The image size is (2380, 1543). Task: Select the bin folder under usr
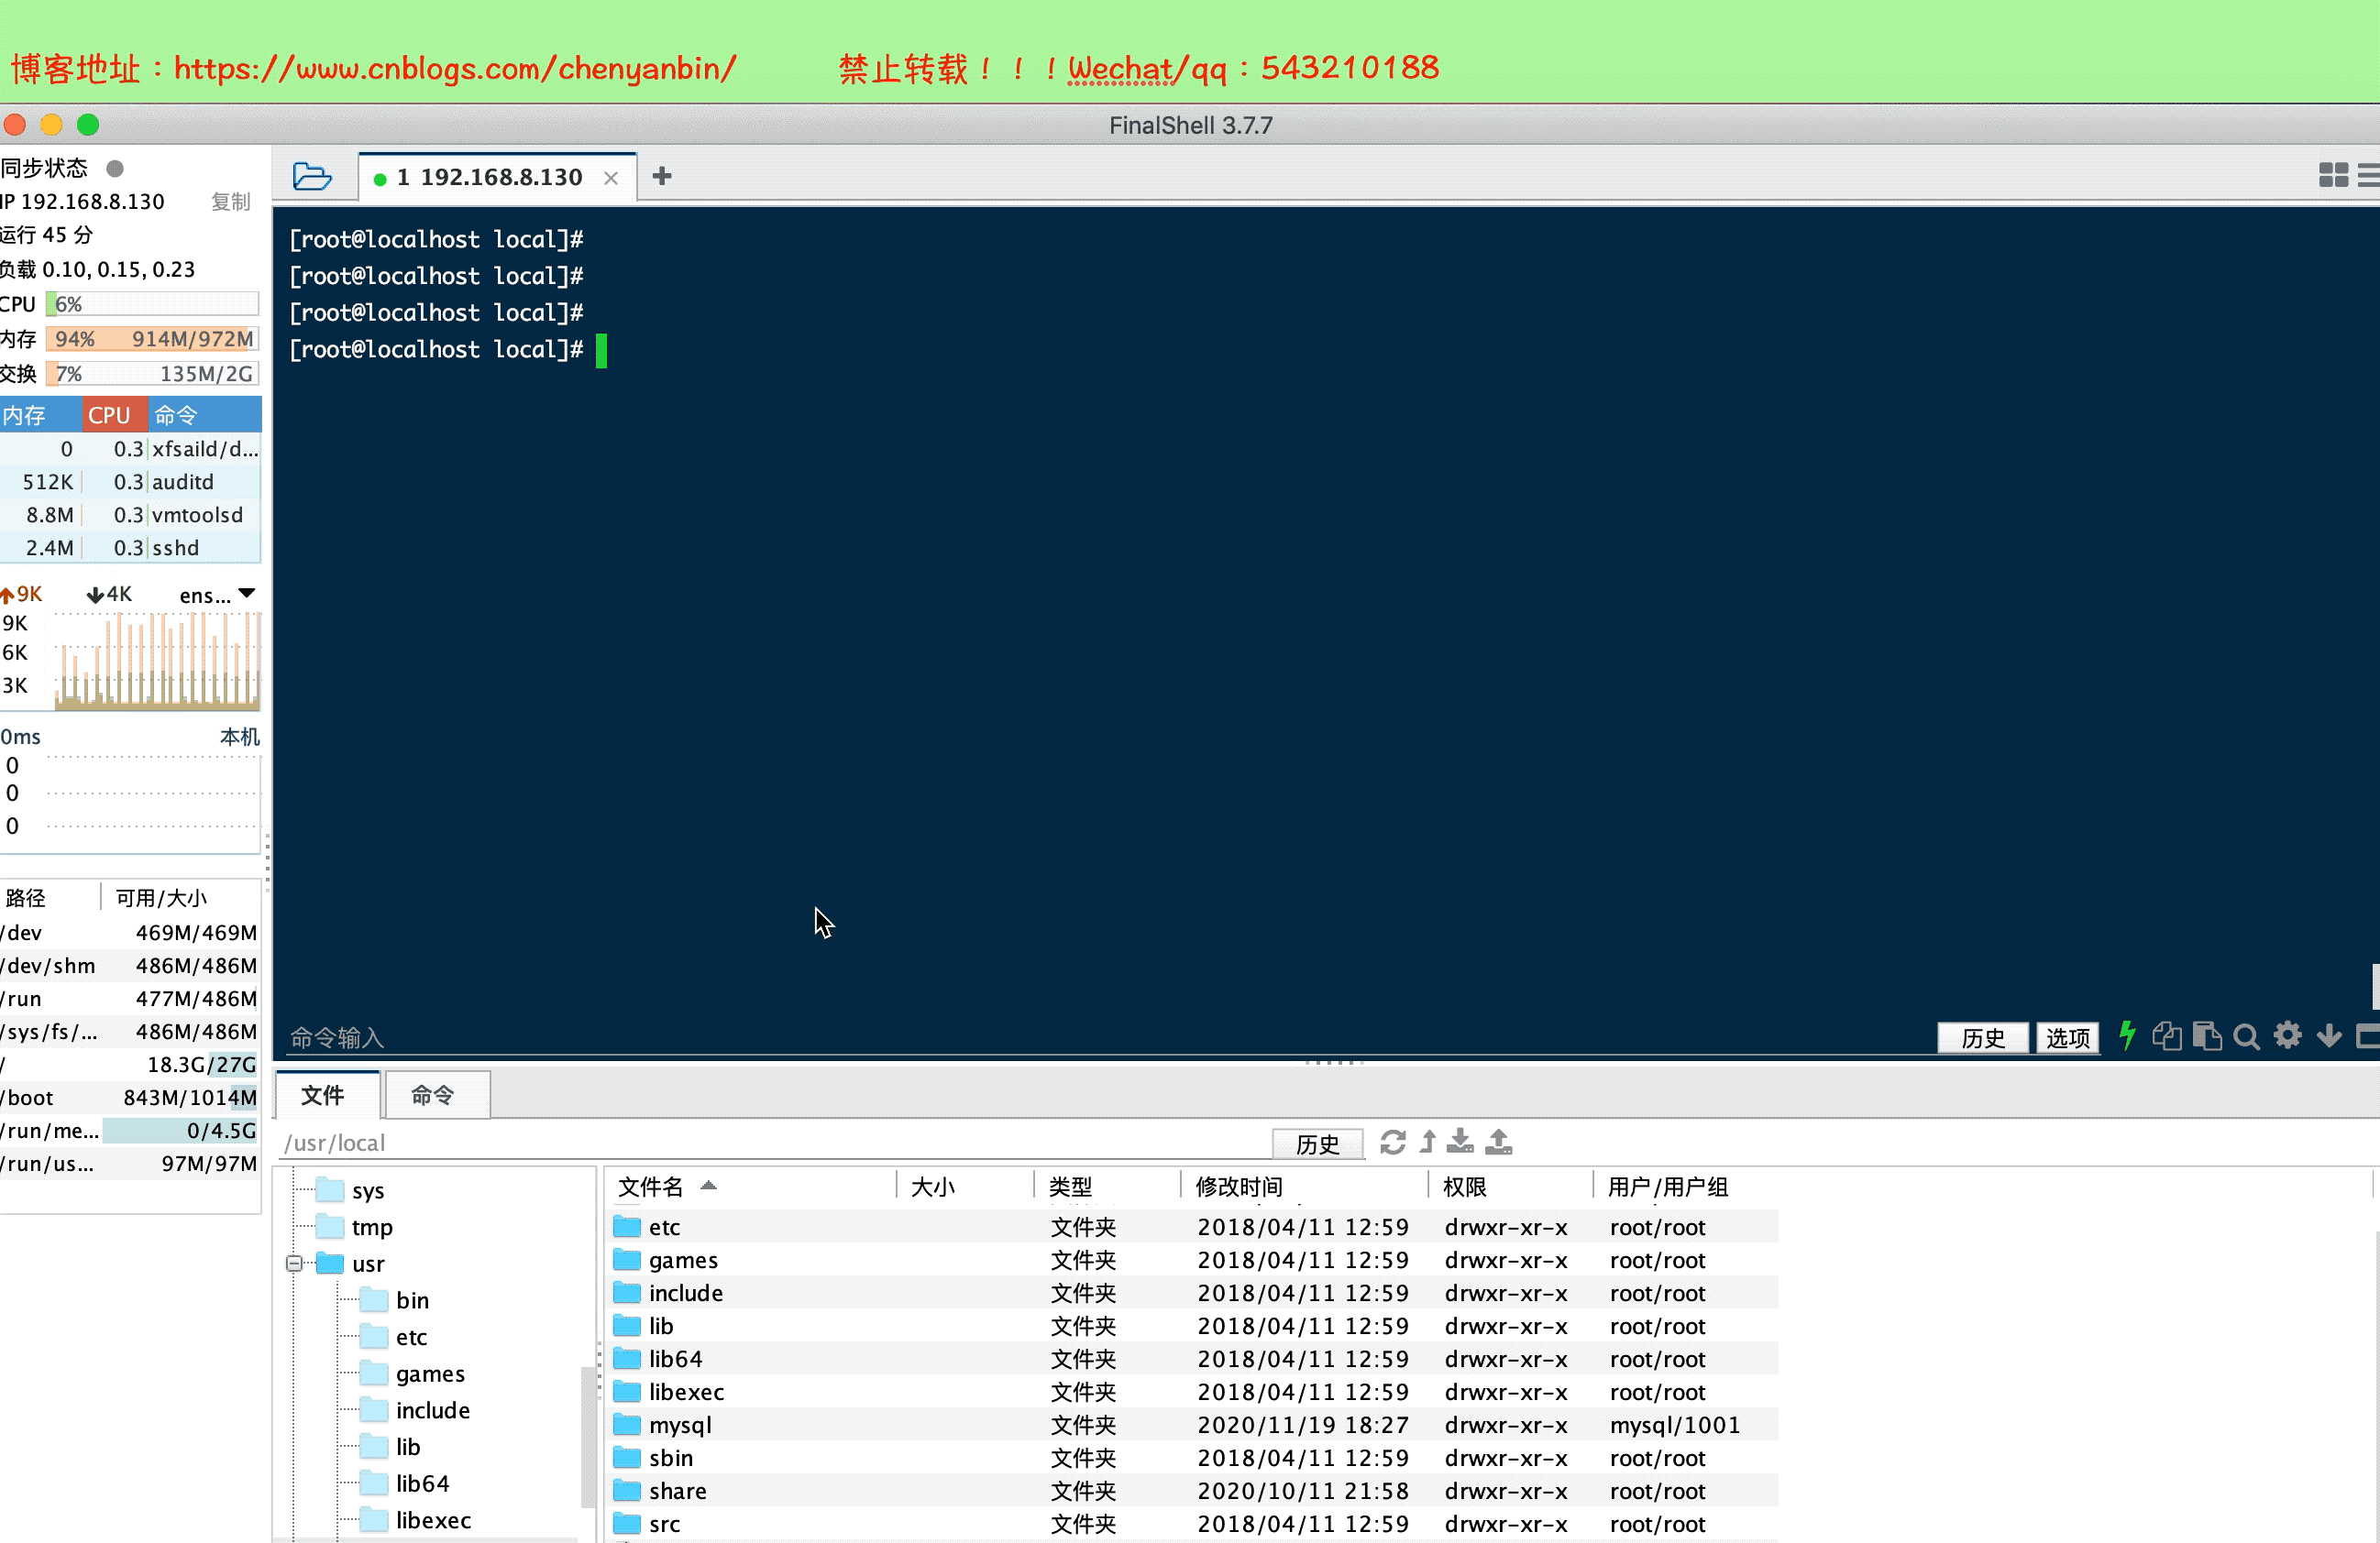(394, 1300)
